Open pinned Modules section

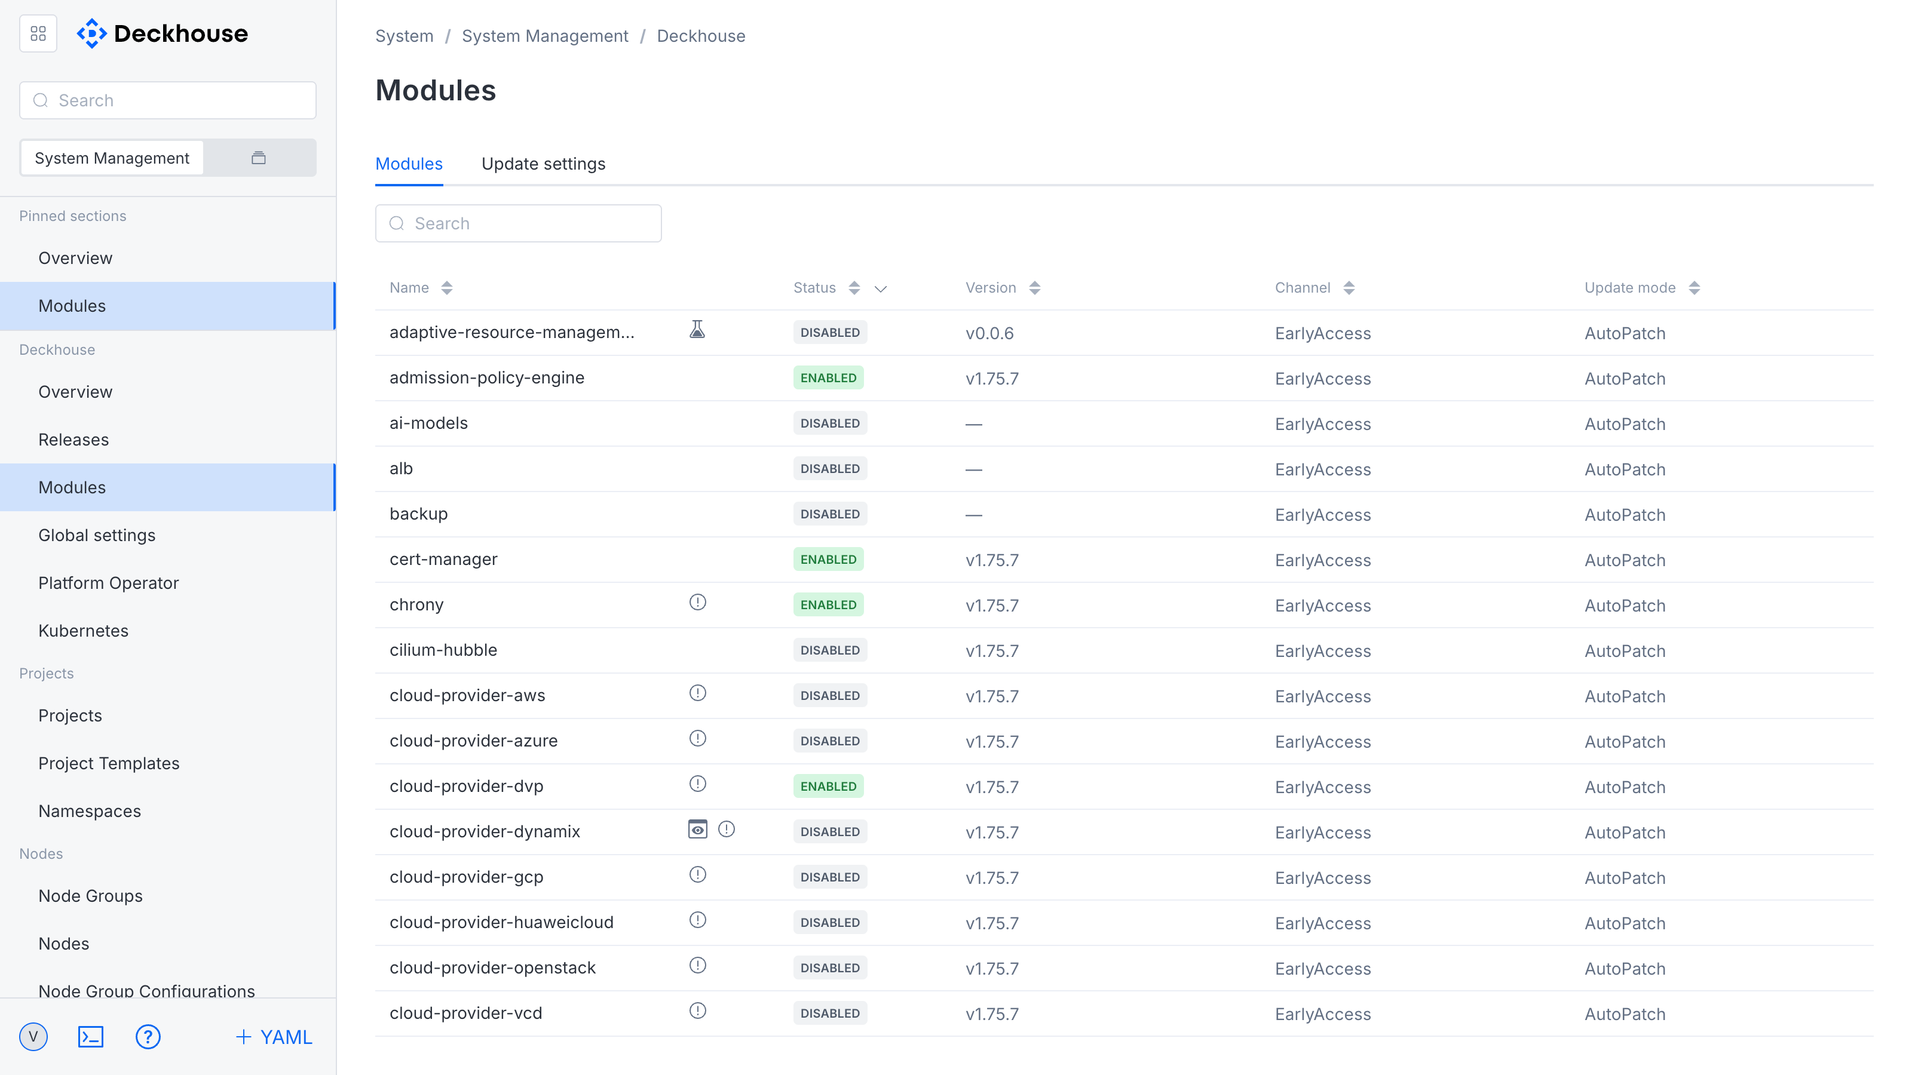pyautogui.click(x=168, y=306)
